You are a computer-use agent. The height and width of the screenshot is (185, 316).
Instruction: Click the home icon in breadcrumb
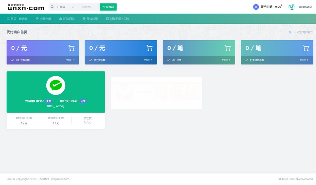click(290, 32)
